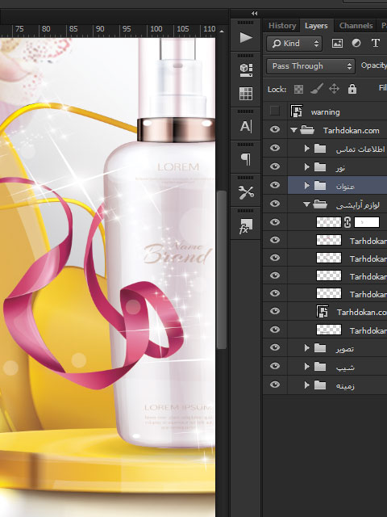Image resolution: width=387 pixels, height=517 pixels.
Task: Collapse panels with the double-arrow icon
Action: (x=255, y=13)
